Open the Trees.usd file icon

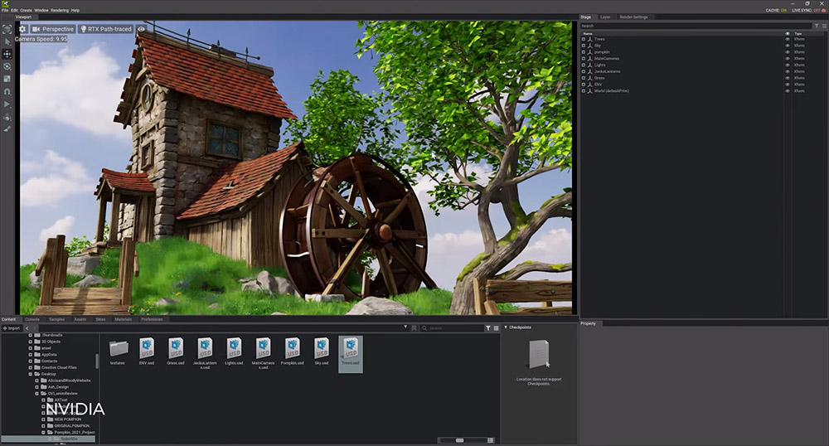click(x=350, y=347)
